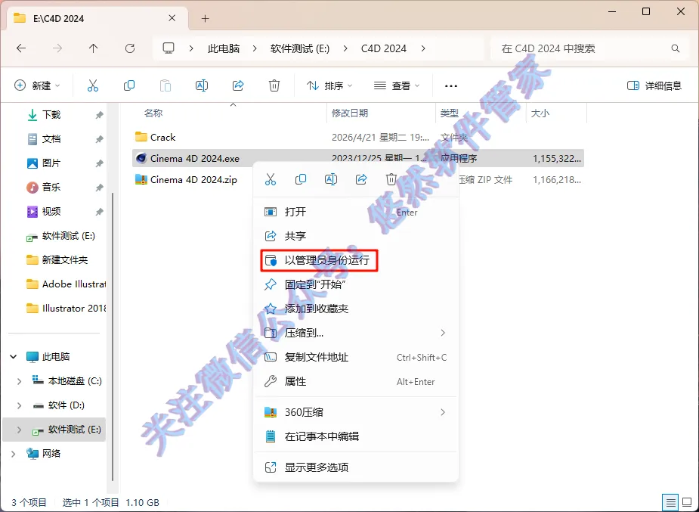Choose 添加到收藏夹 from the context menu
Screen dimensions: 699x512
point(355,309)
